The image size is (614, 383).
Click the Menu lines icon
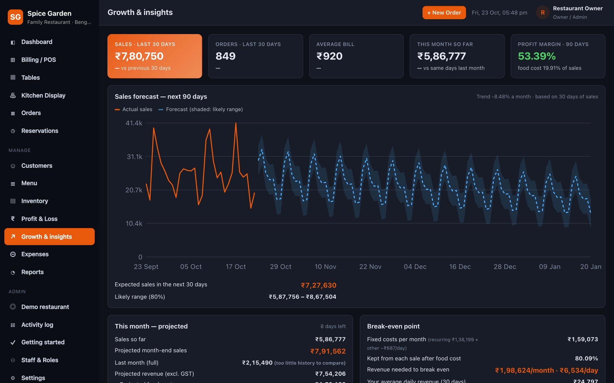point(13,183)
